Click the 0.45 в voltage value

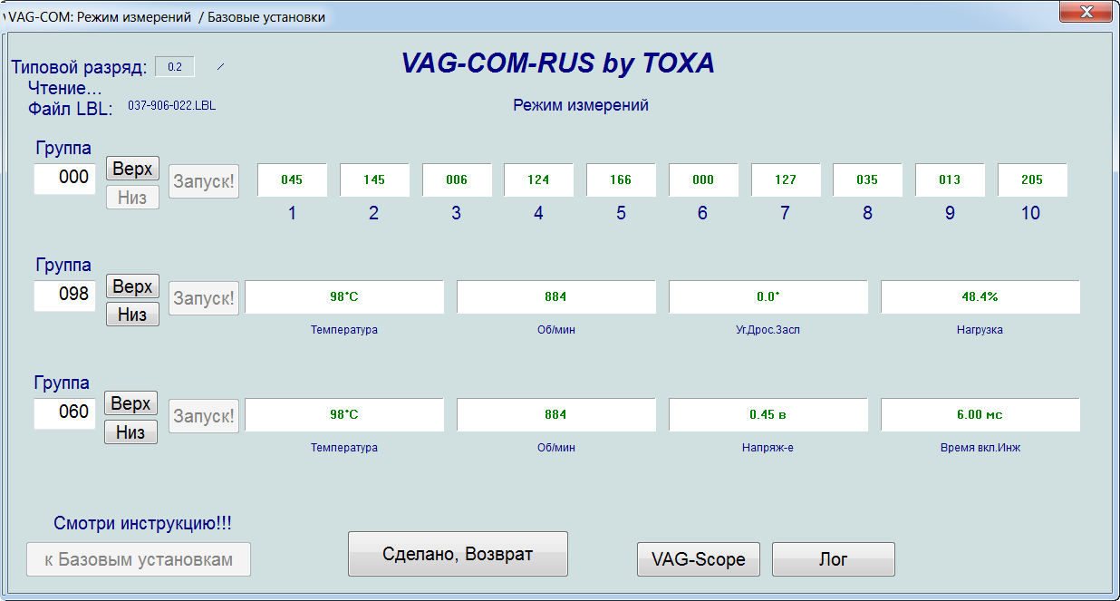(768, 414)
